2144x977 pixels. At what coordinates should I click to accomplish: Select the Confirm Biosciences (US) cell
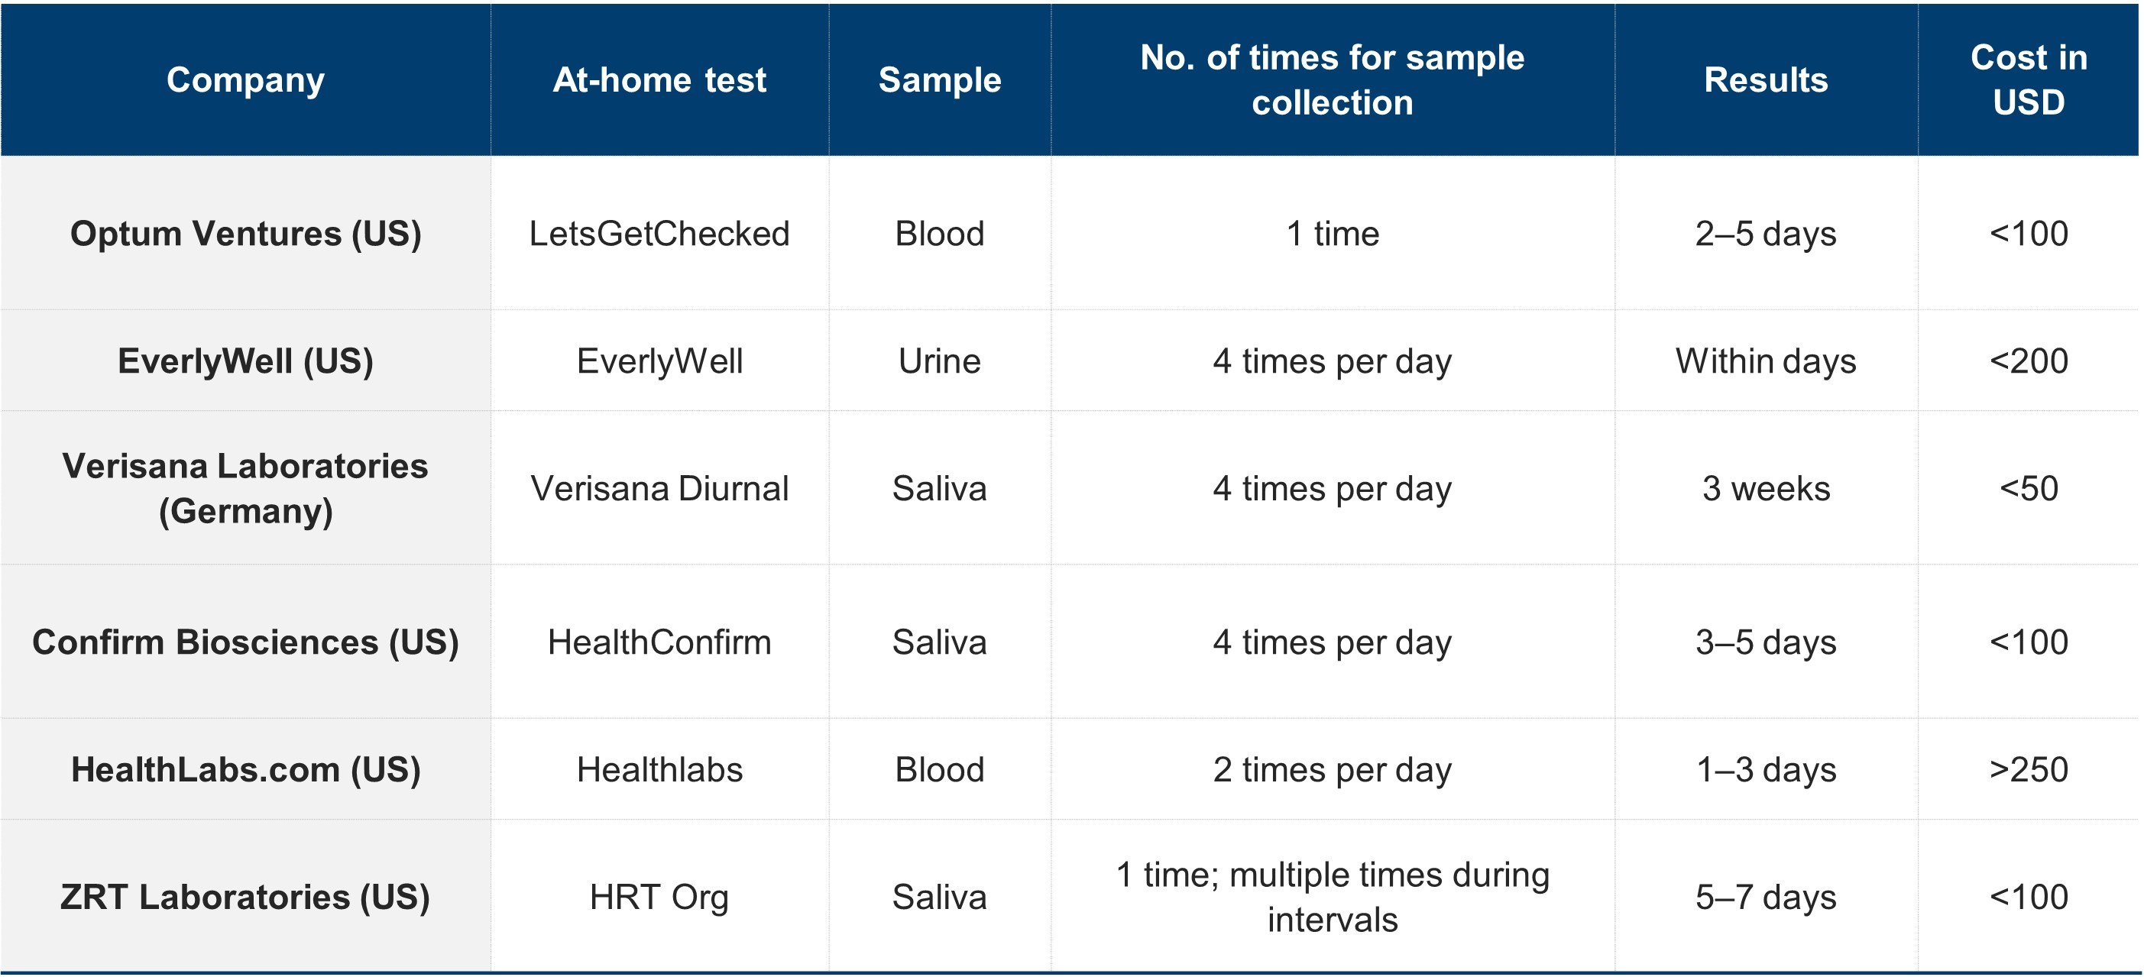coord(245,642)
